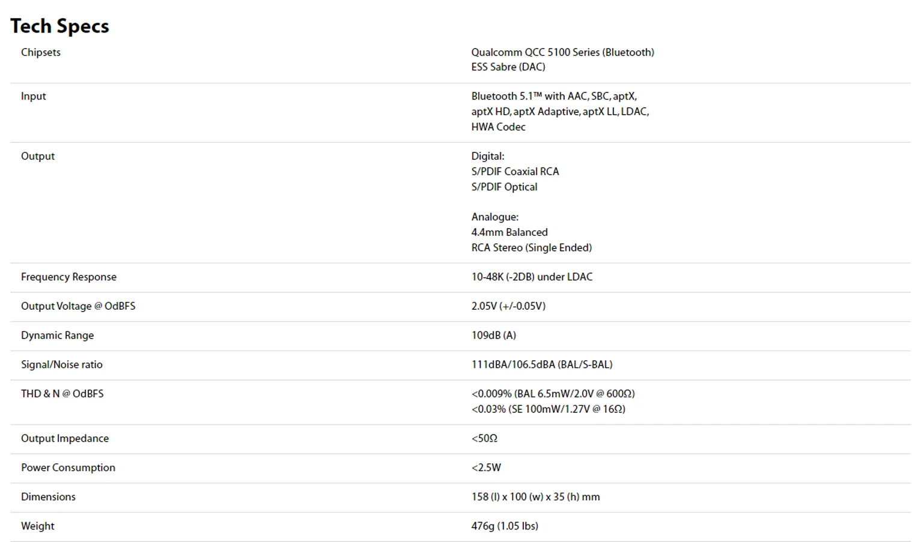Click the THD & N balanced spec line
The image size is (912, 542).
click(553, 394)
